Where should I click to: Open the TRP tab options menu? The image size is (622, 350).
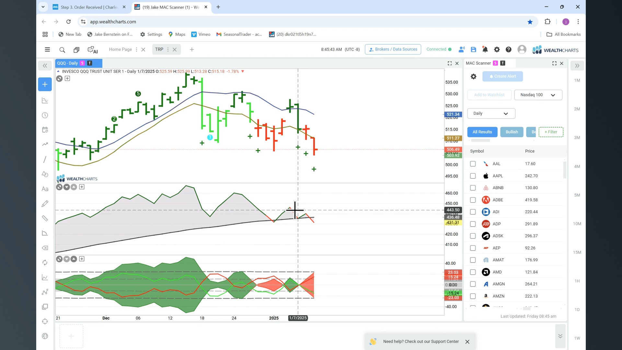point(168,50)
